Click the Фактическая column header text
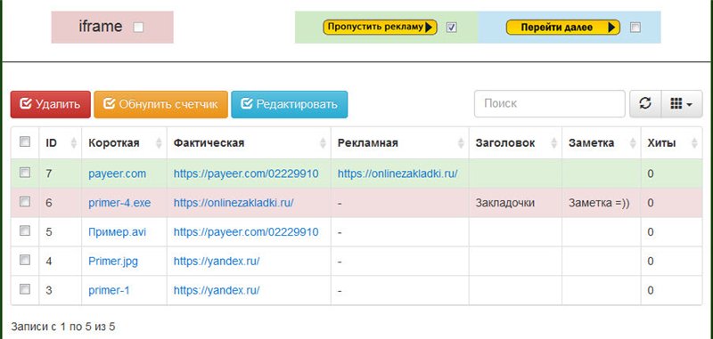This screenshot has width=713, height=339. pyautogui.click(x=209, y=143)
